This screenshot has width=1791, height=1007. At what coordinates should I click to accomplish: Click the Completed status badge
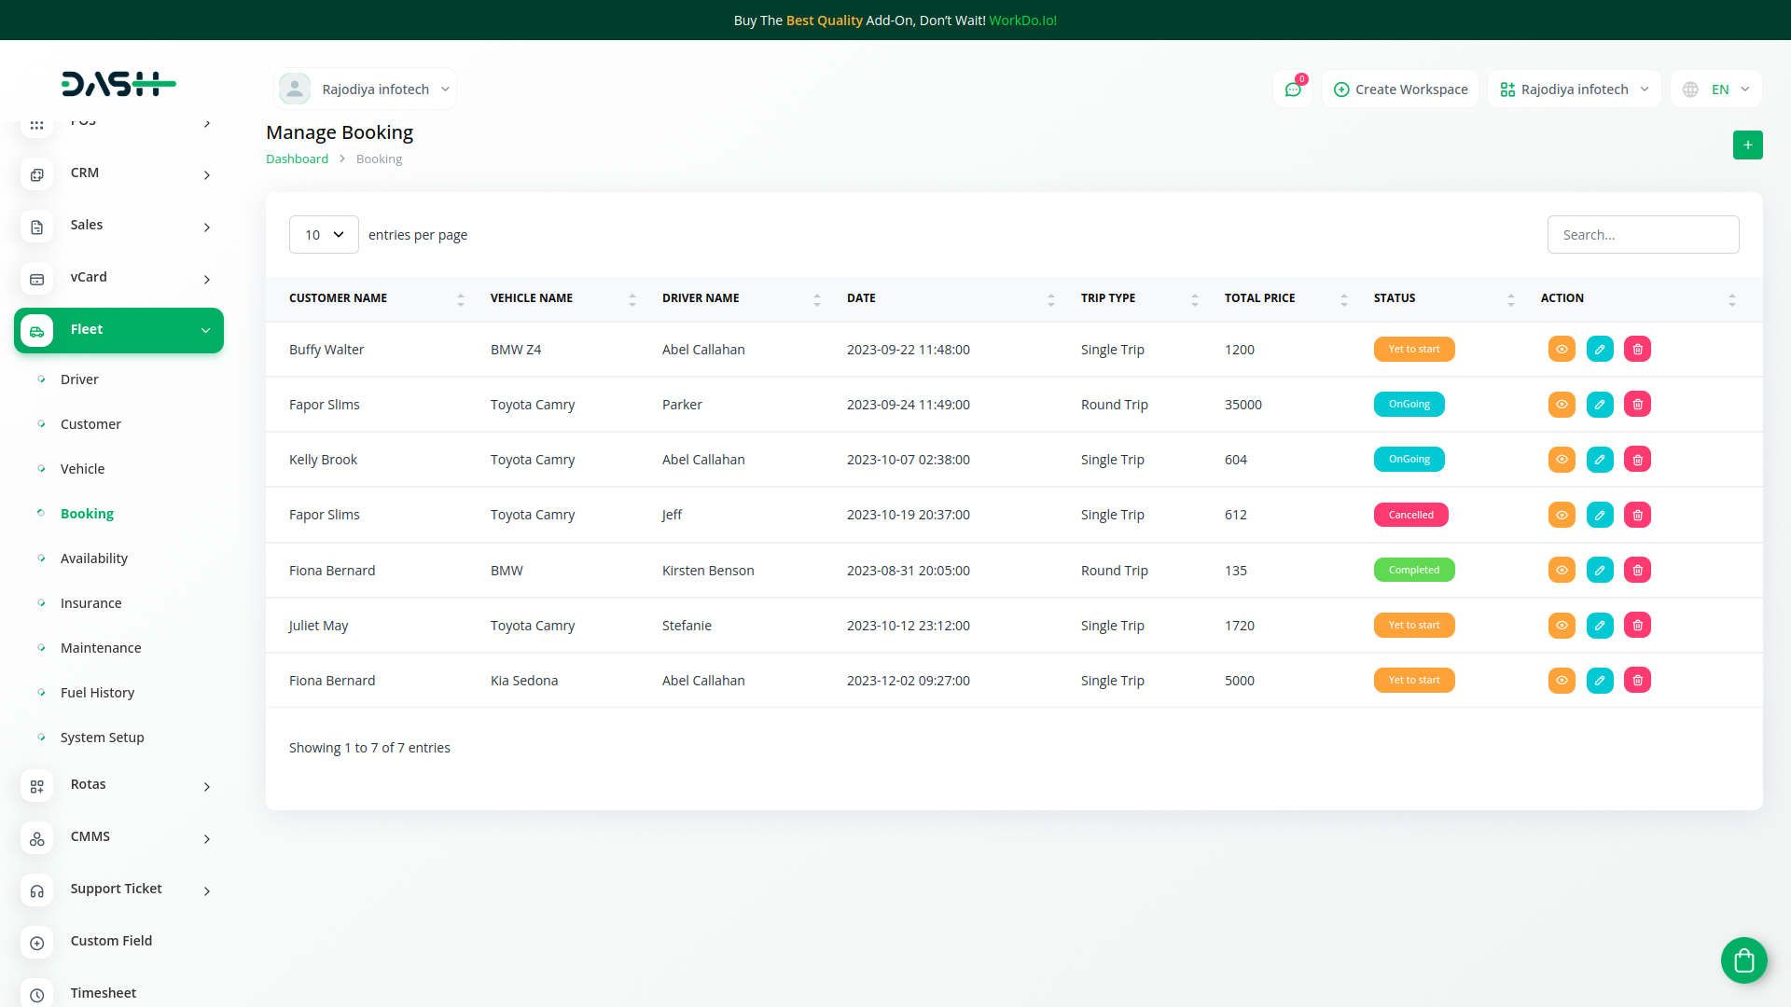click(1413, 570)
